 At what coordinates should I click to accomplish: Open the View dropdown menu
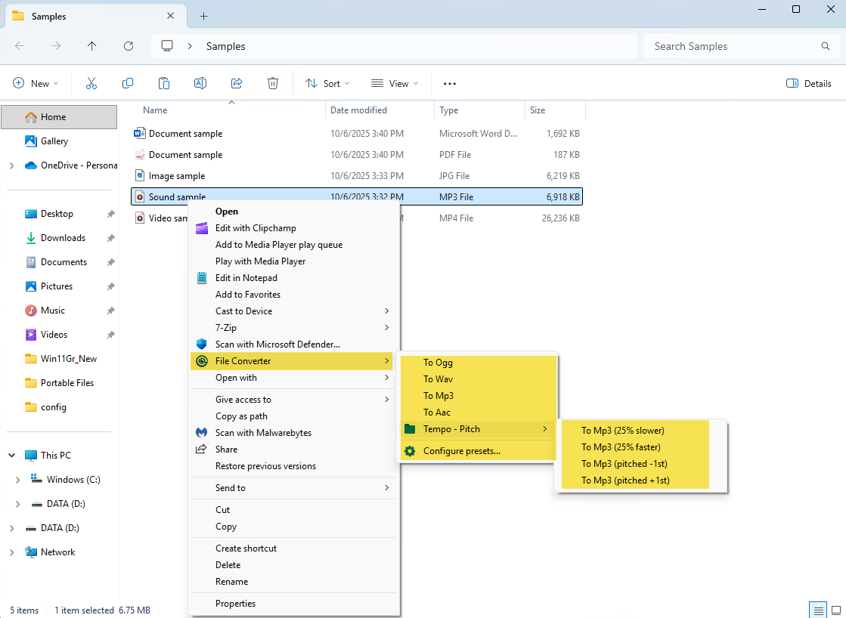395,83
